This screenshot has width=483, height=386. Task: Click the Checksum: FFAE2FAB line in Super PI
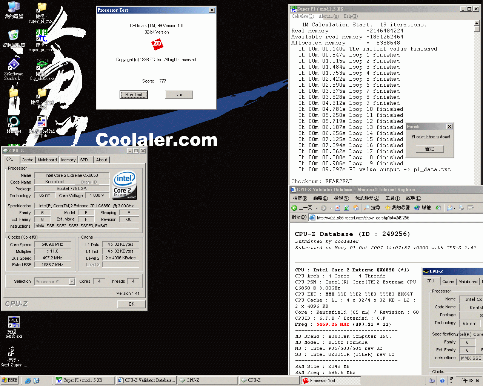(322, 181)
